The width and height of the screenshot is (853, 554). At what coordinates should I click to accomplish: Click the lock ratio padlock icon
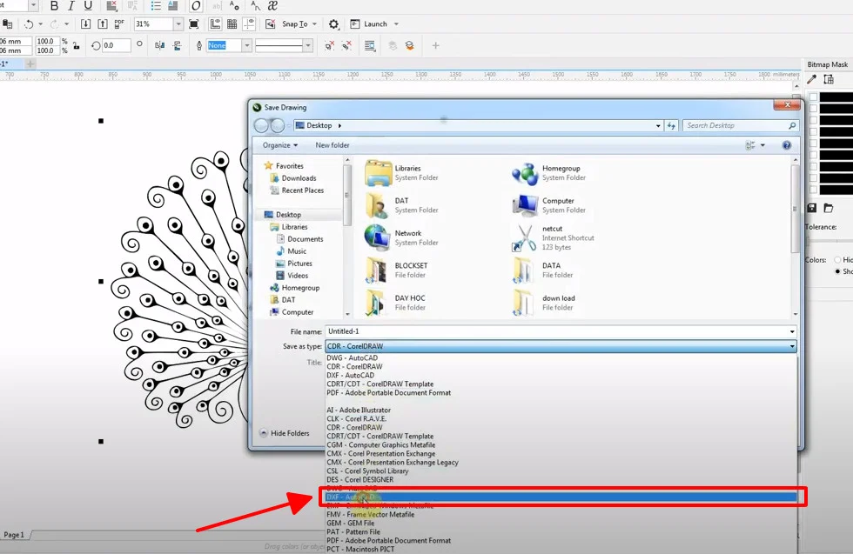(77, 46)
